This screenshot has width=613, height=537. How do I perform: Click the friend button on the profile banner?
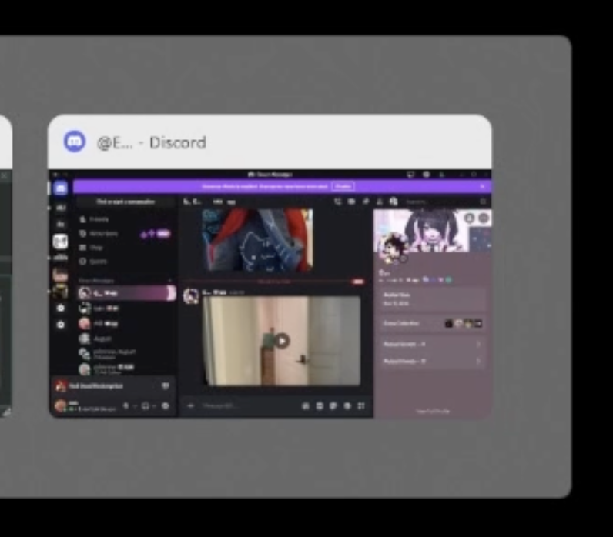tap(470, 218)
